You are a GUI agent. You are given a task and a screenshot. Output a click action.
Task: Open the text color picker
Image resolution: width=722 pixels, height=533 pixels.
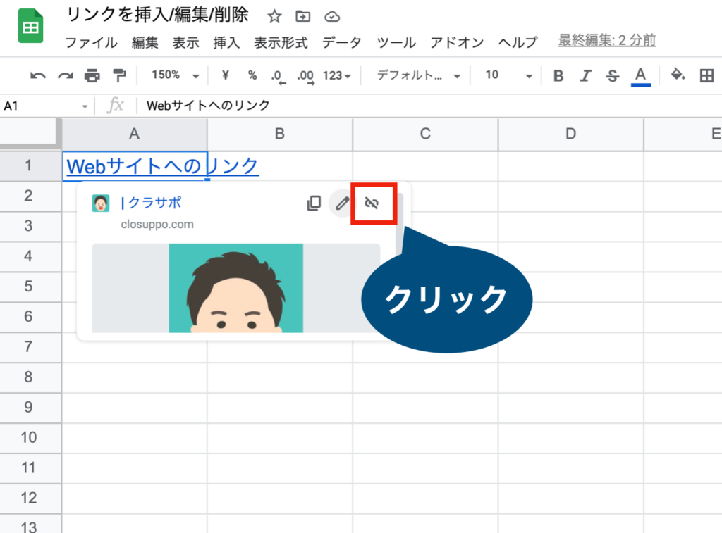[x=640, y=76]
